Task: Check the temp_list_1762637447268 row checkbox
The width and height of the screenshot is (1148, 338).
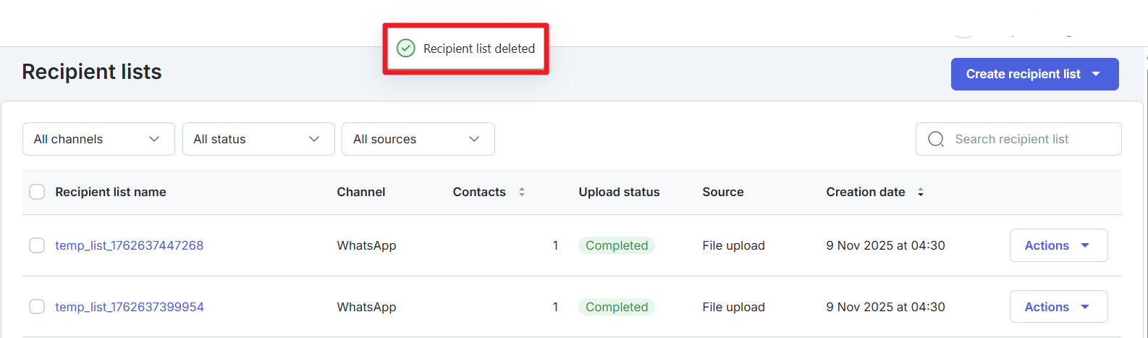Action: click(37, 245)
